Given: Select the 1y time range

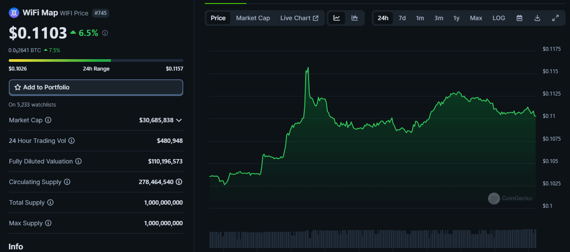Looking at the screenshot, I should [456, 18].
